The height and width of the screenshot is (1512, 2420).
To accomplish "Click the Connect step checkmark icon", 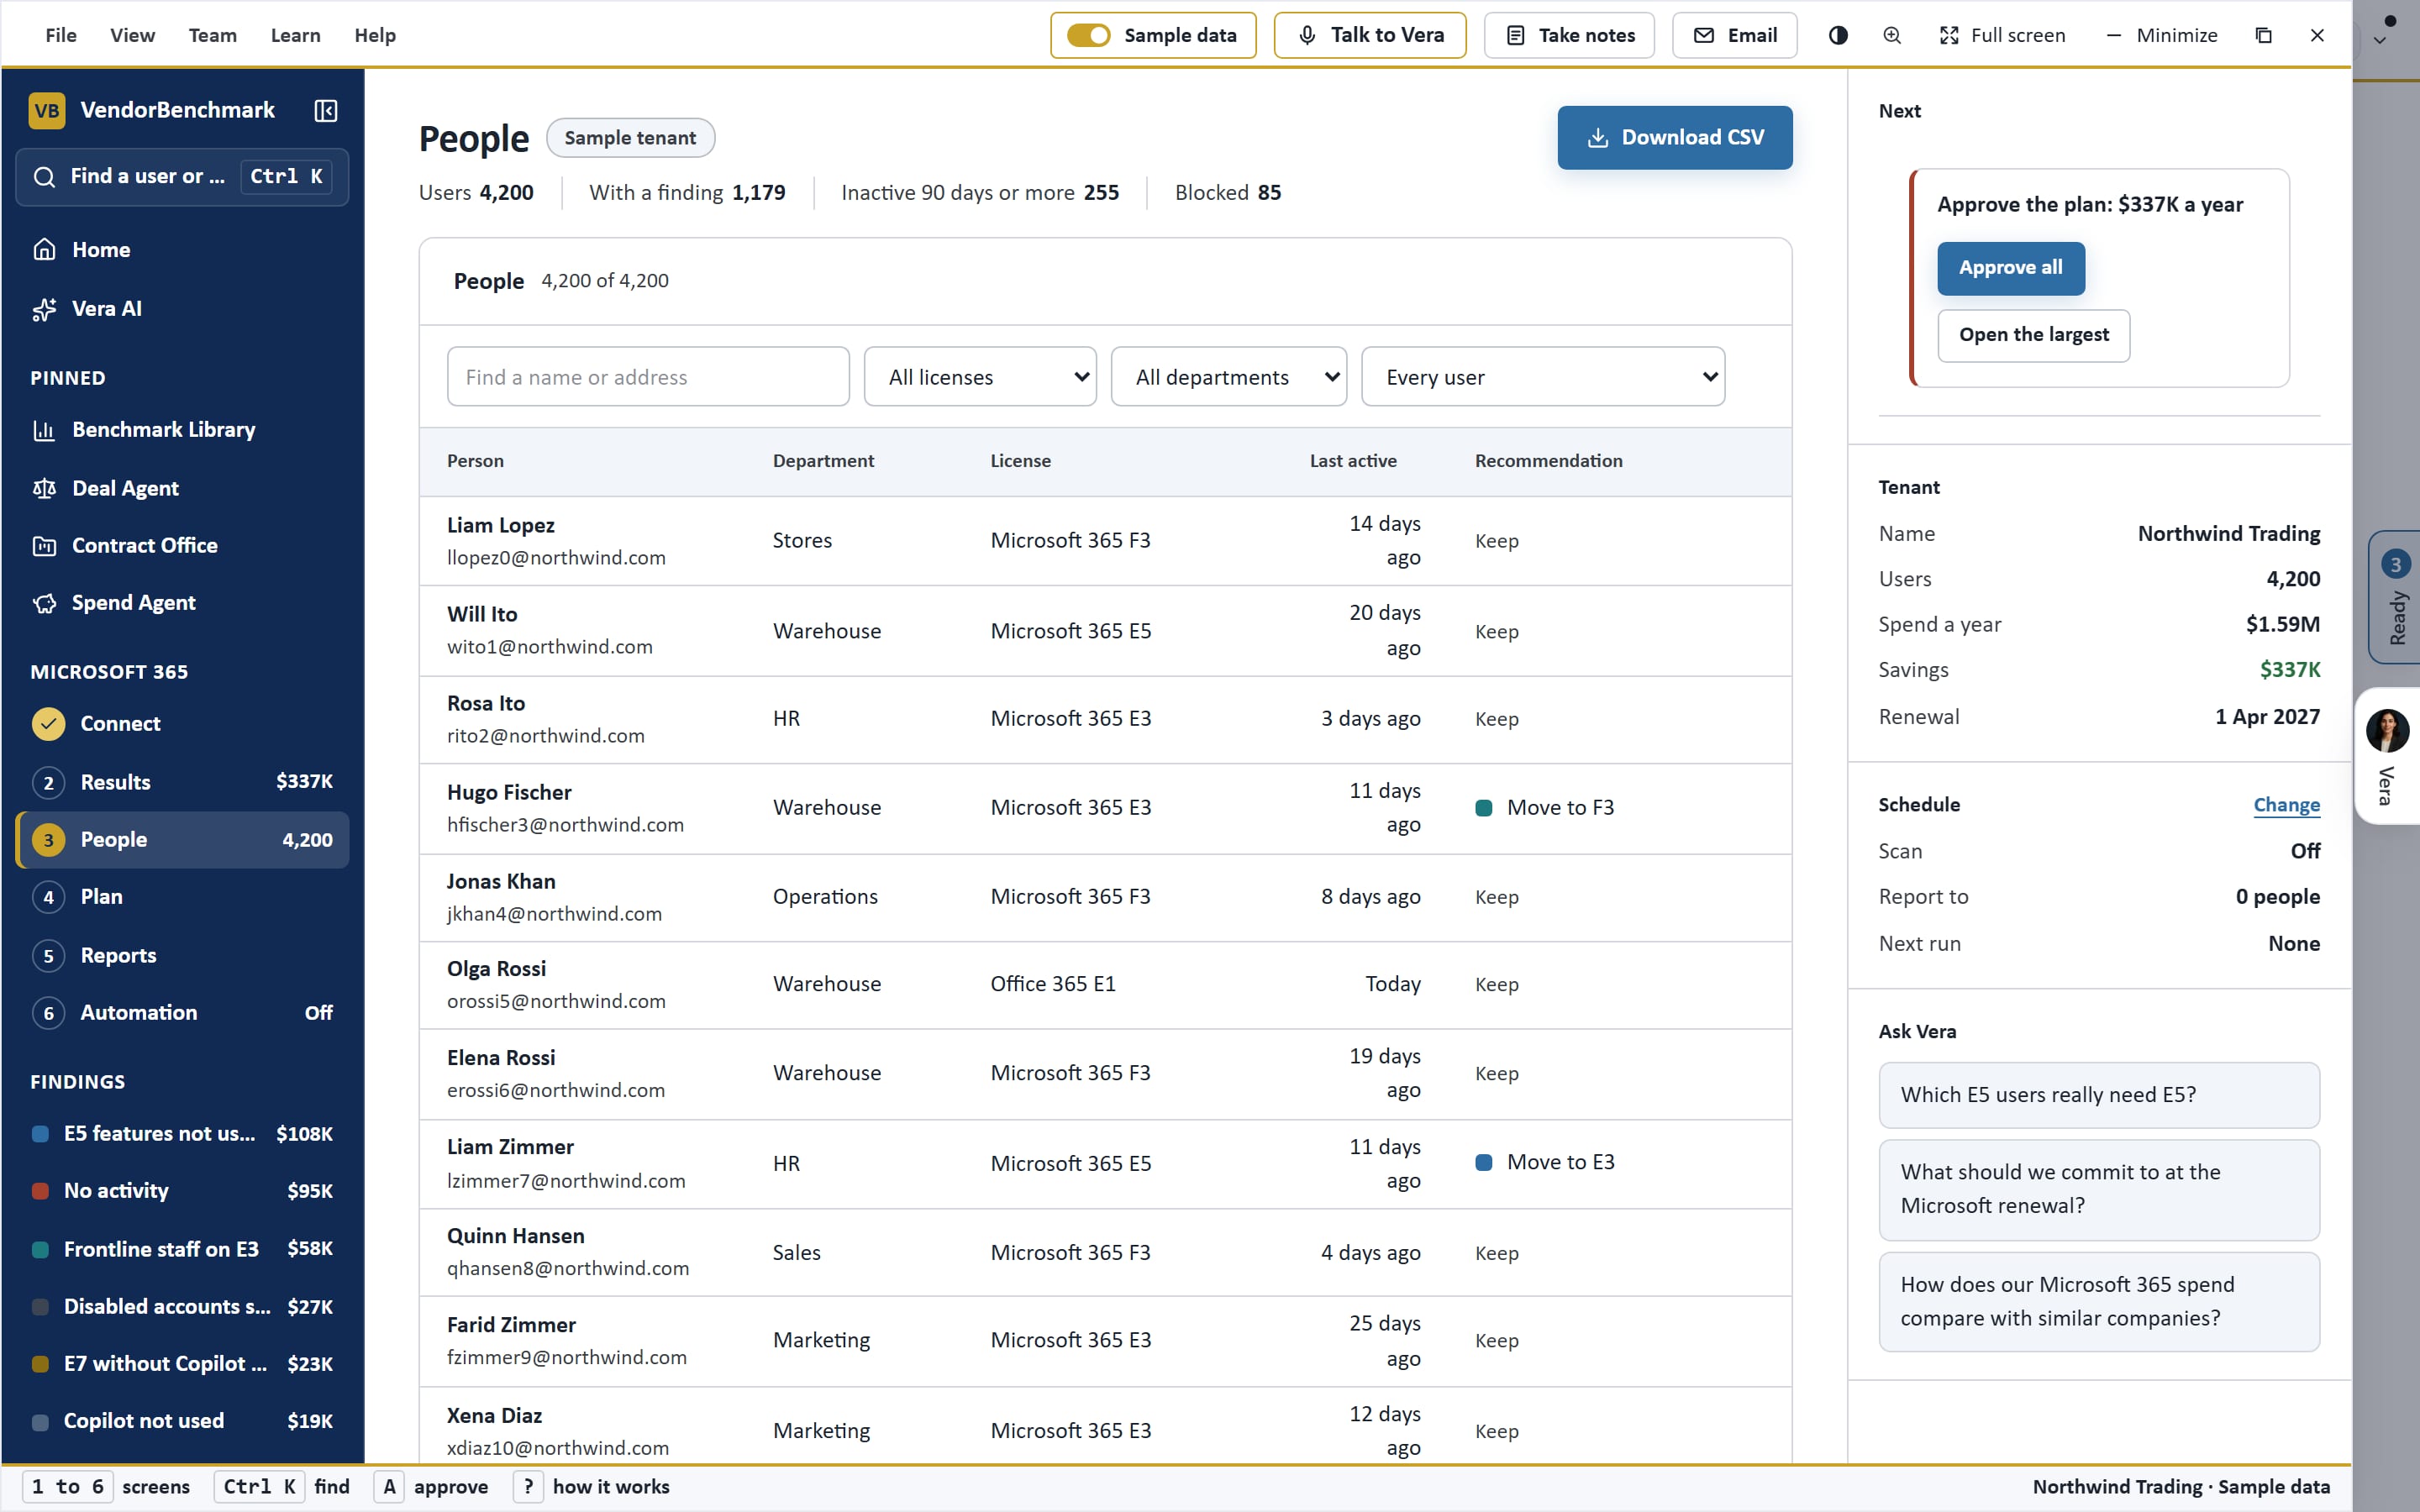I will pyautogui.click(x=48, y=723).
